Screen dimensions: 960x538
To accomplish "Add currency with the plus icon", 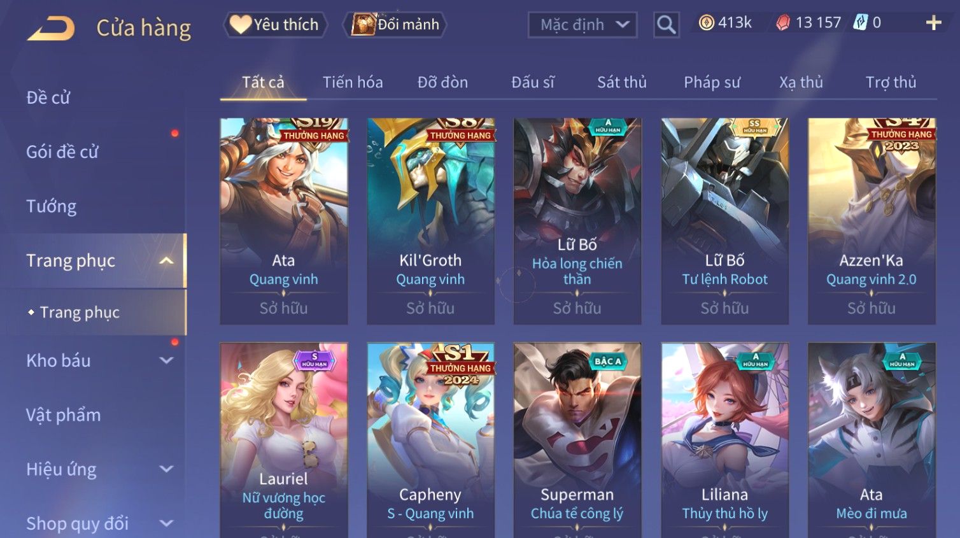I will 933,23.
